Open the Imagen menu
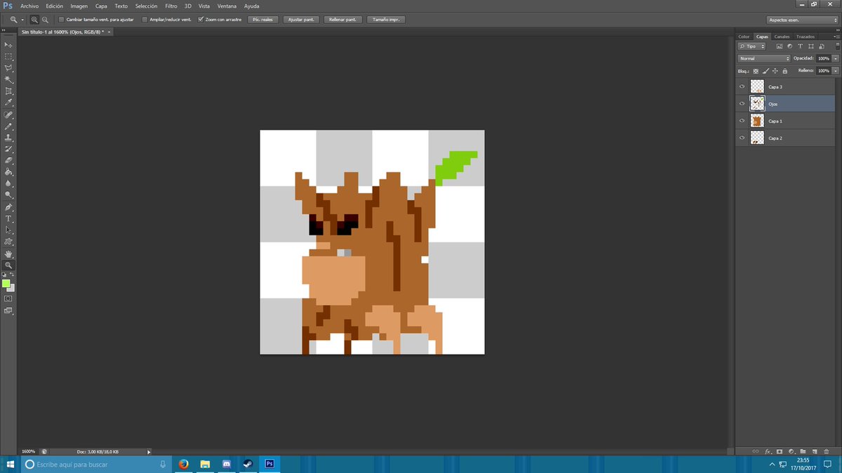This screenshot has width=842, height=473. (79, 6)
